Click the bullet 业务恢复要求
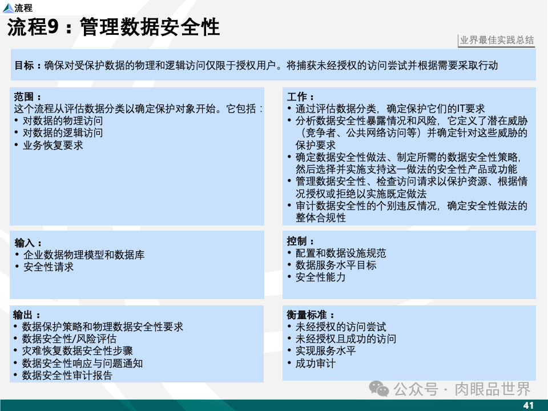 pos(53,145)
